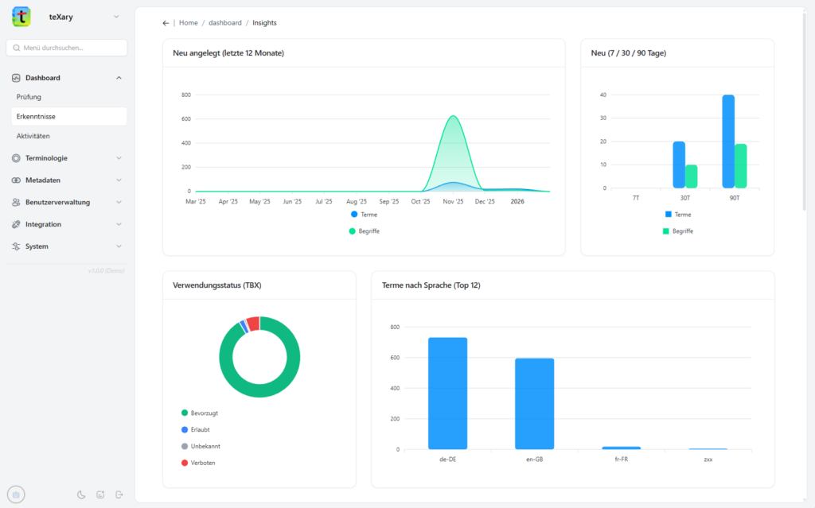
Task: Click the Integration icon
Action: point(14,224)
